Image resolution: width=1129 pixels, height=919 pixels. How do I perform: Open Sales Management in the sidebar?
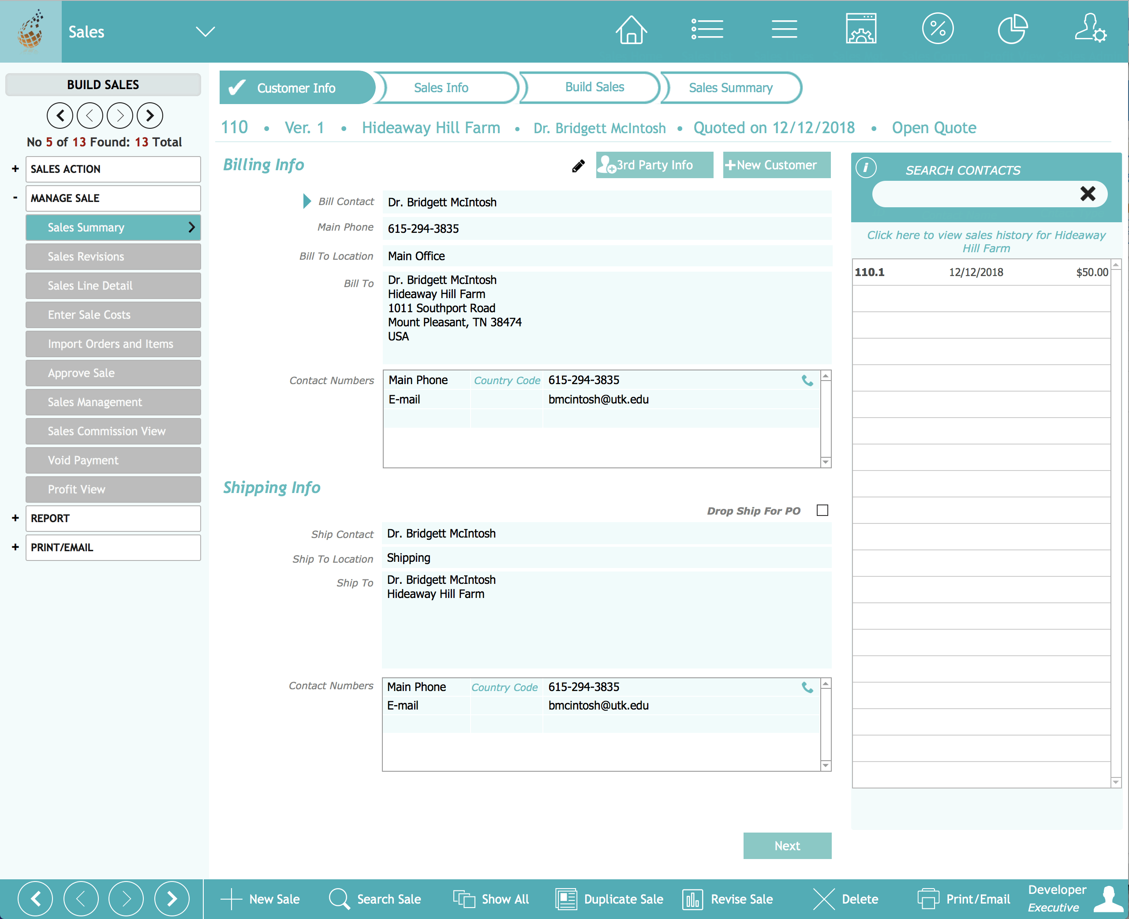pyautogui.click(x=113, y=402)
